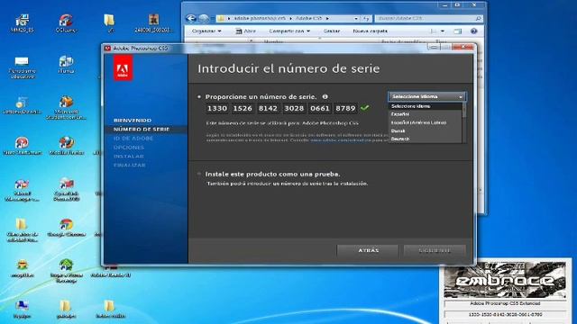Image resolution: width=577 pixels, height=324 pixels.
Task: Choose Deutsch in the language list
Action: tap(425, 139)
